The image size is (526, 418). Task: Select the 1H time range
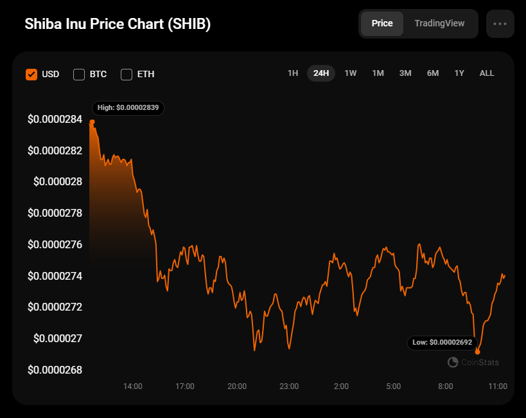point(293,73)
